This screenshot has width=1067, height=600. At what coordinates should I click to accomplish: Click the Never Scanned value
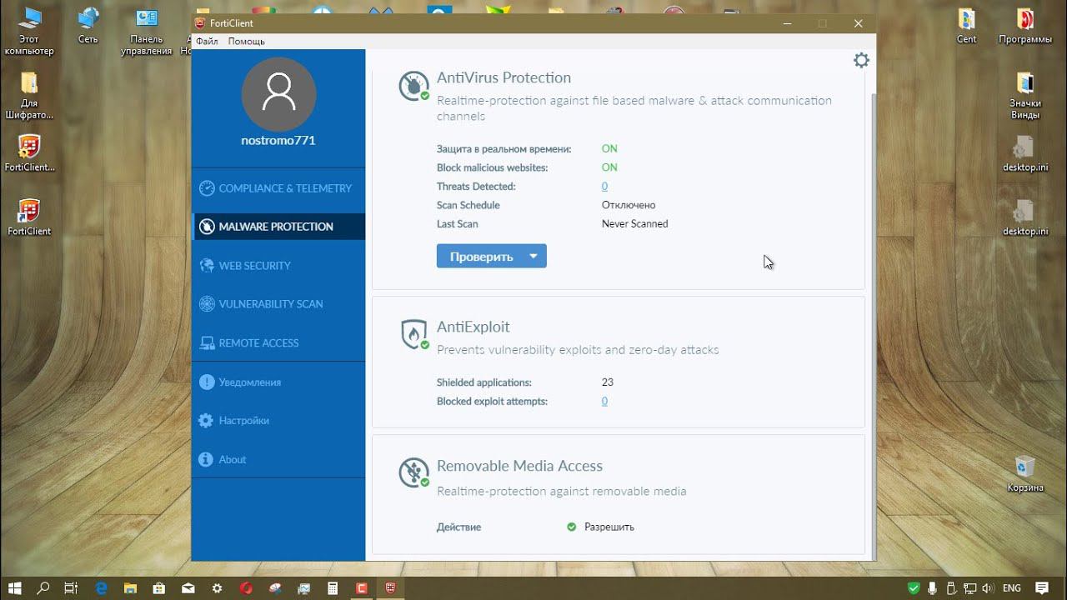(x=634, y=224)
